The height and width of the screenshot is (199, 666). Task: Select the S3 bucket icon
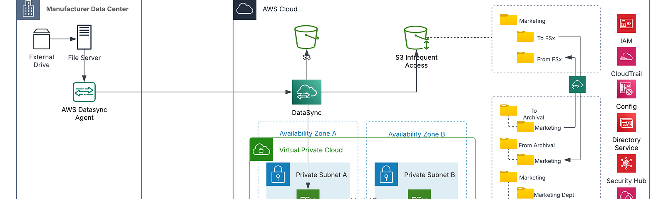(x=306, y=37)
